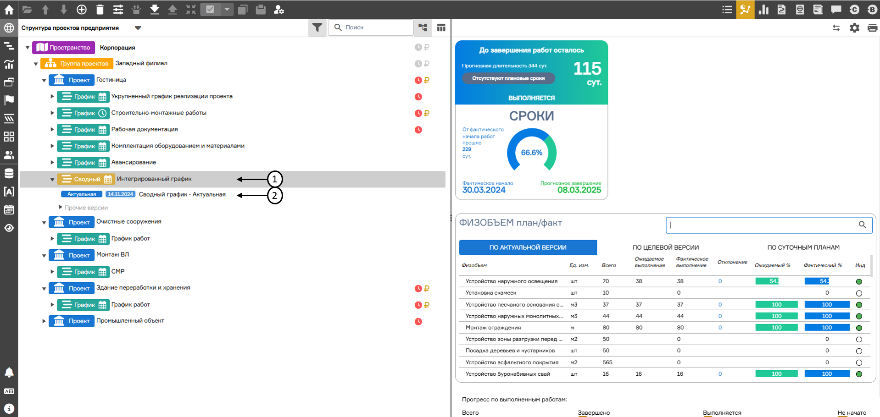Open the database icon in the left sidebar
This screenshot has width=880, height=417.
(x=9, y=173)
